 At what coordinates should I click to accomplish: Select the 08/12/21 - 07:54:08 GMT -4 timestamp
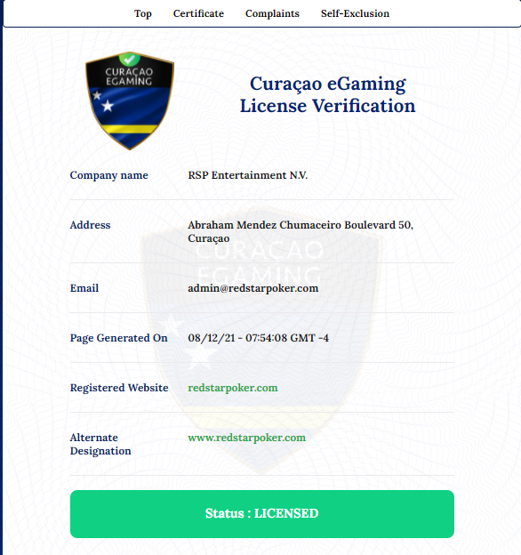tap(258, 338)
